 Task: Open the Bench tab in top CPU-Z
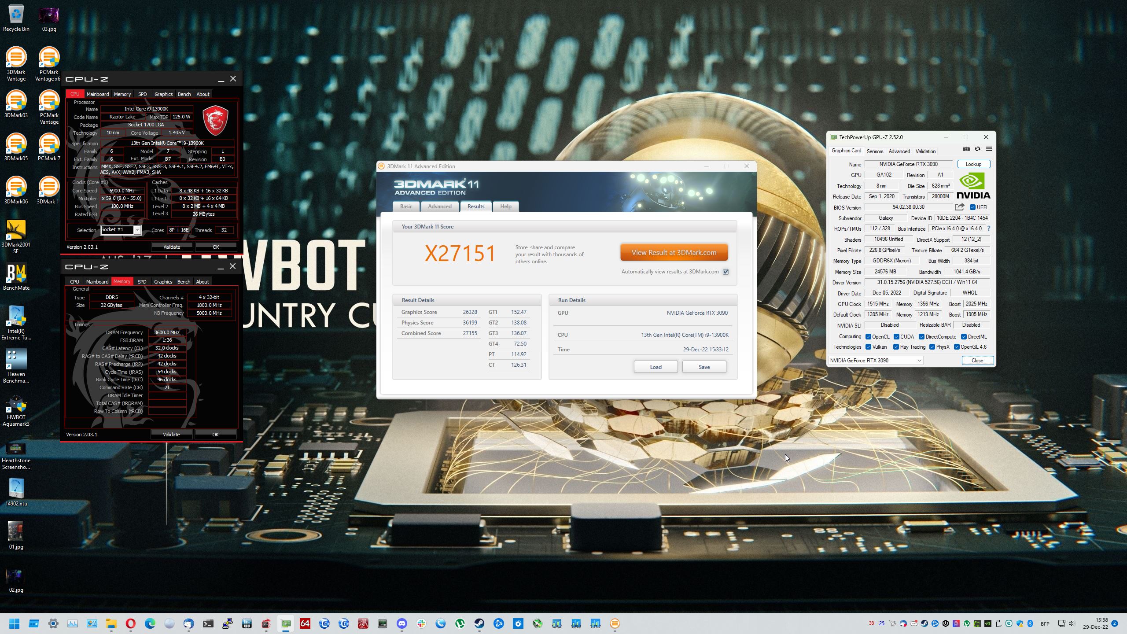(x=184, y=94)
